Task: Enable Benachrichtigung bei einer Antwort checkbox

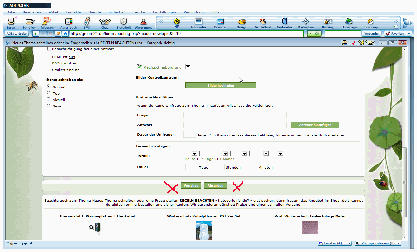Action: [49, 49]
